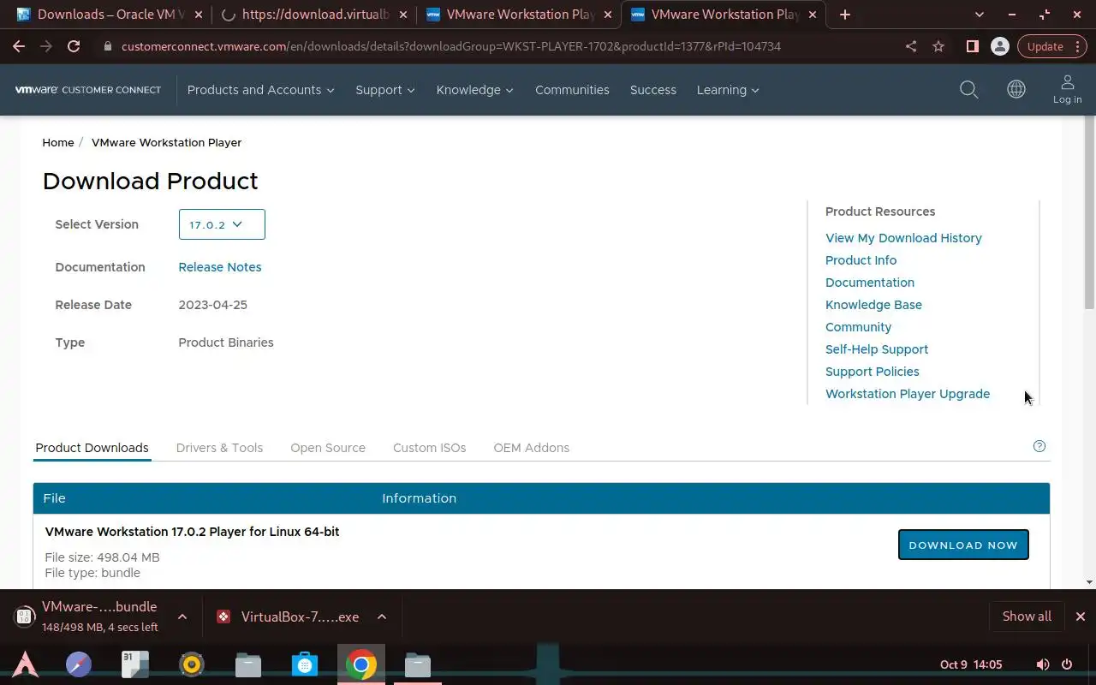1096x685 pixels.
Task: Expand the Learning menu
Action: click(728, 90)
